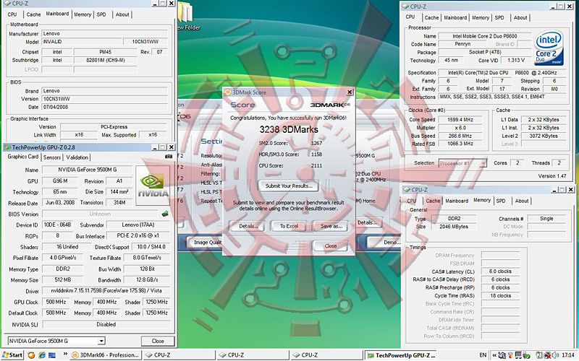Switch to TechPowerUp GPU-Z taskbar button
The image size is (579, 361).
click(x=401, y=355)
